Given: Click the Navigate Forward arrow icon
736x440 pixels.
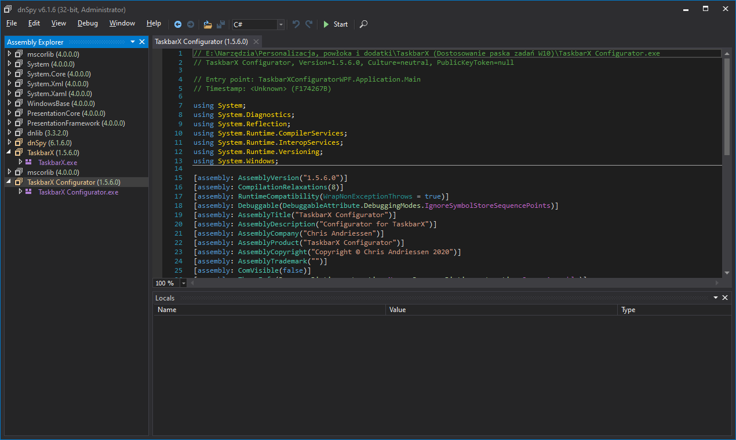Looking at the screenshot, I should tap(191, 24).
